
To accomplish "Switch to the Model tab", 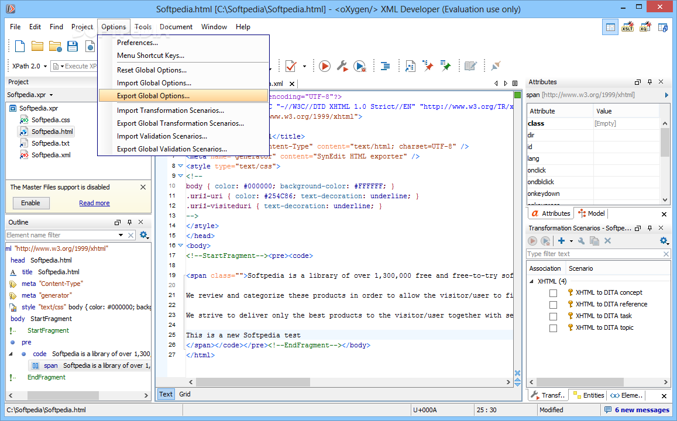I will tap(592, 213).
